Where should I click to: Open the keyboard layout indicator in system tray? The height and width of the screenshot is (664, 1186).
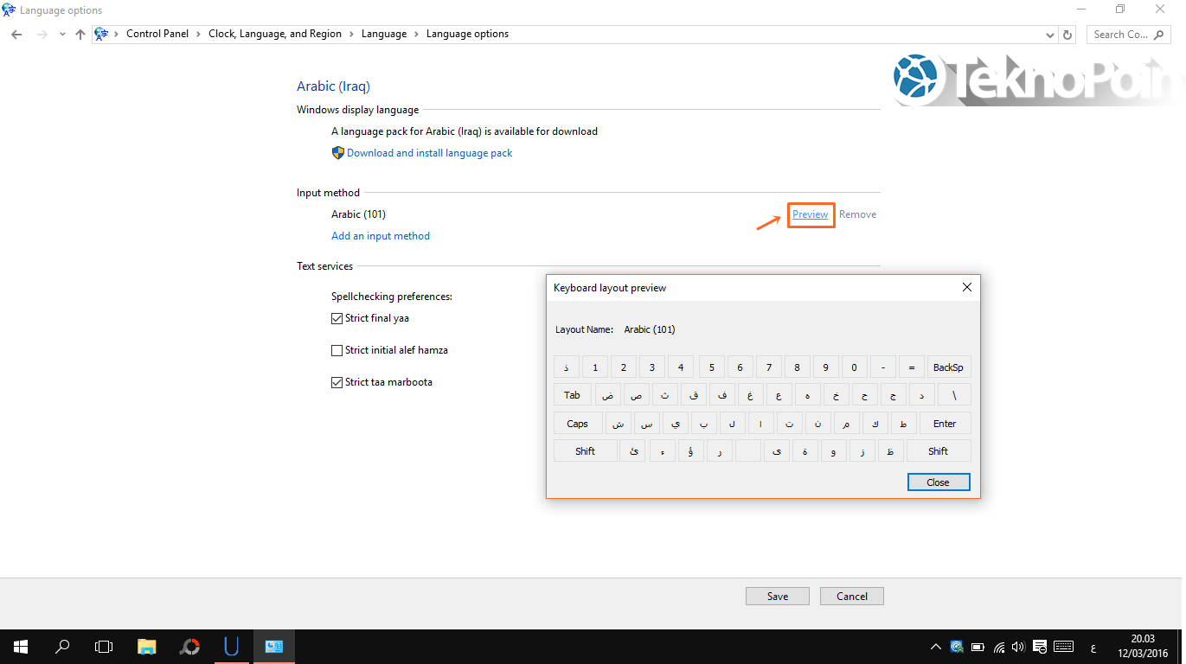[x=1063, y=646]
